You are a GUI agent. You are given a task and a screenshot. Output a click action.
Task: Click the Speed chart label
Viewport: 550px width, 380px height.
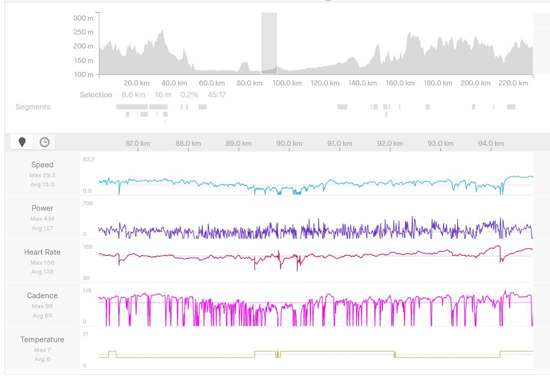pos(42,165)
